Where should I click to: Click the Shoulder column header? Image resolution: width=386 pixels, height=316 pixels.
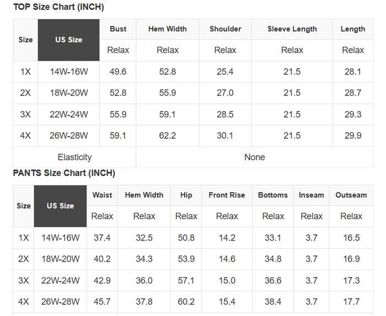click(x=225, y=29)
